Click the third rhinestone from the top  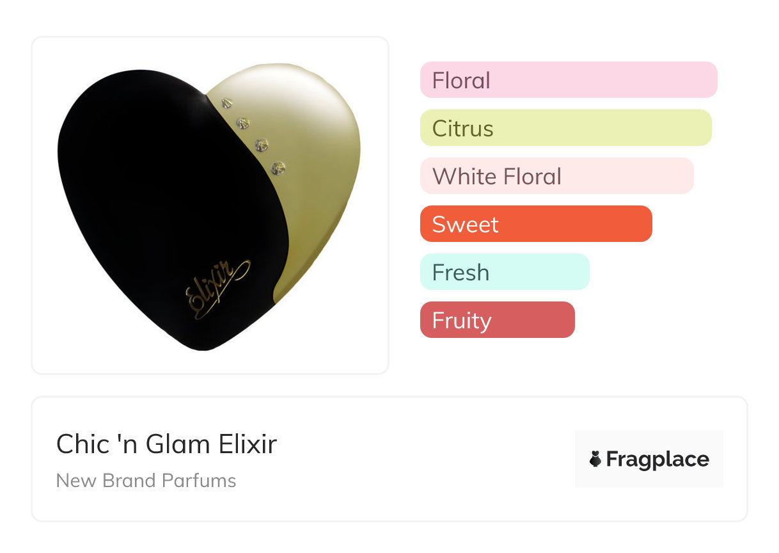click(x=261, y=144)
